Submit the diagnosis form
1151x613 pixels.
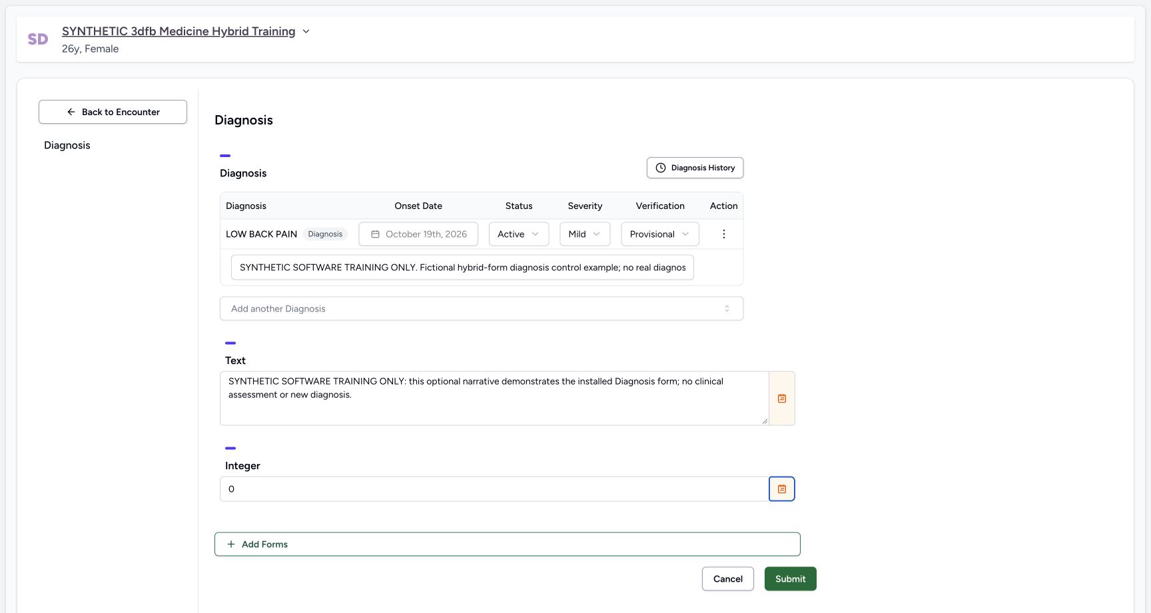791,579
